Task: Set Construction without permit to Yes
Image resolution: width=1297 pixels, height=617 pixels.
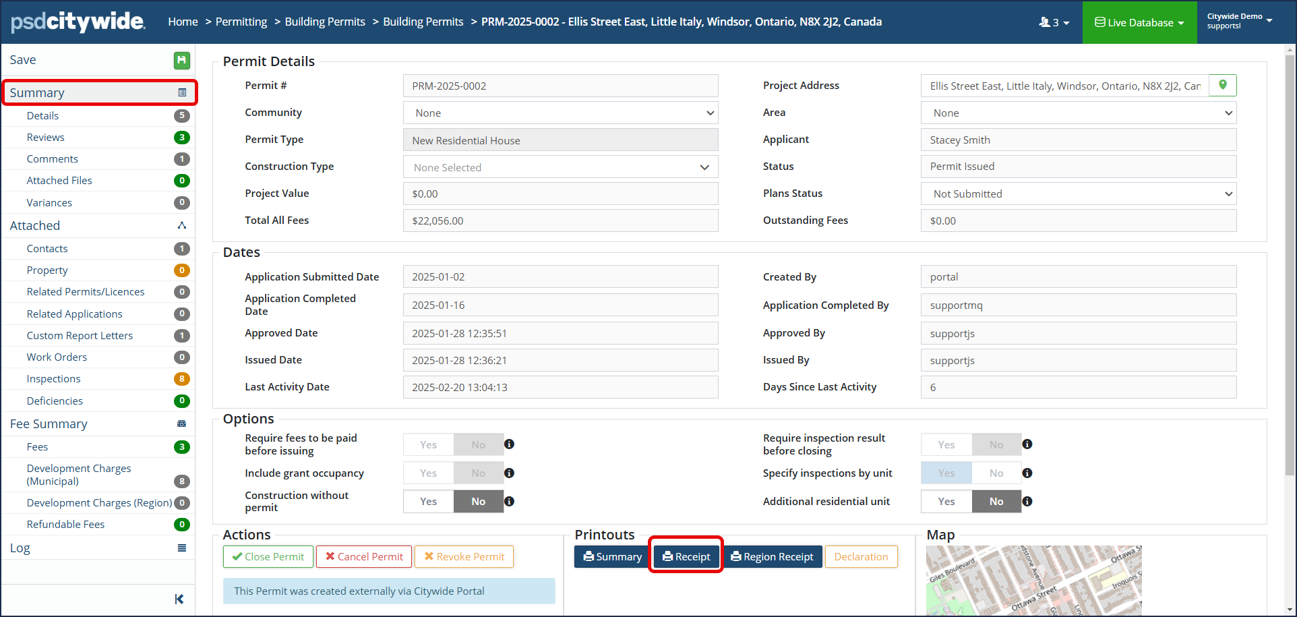Action: (x=429, y=501)
